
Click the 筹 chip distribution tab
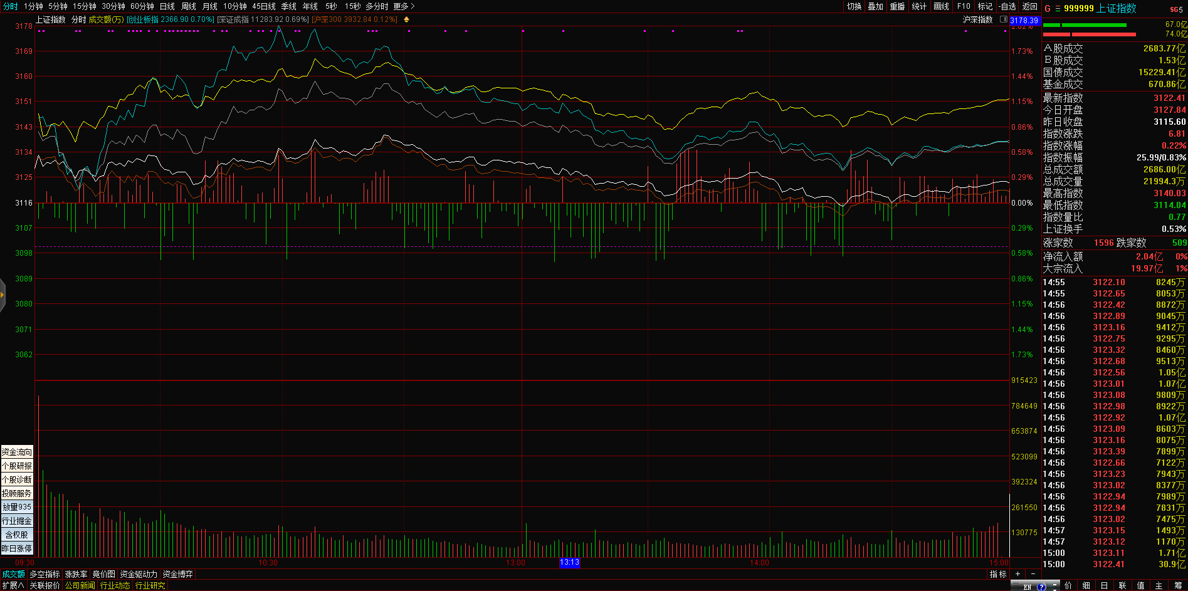(x=1177, y=585)
